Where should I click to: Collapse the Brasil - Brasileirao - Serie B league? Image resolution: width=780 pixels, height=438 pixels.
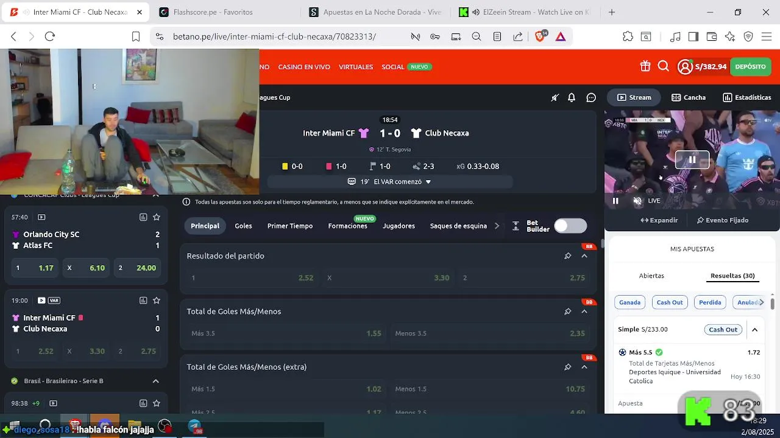coord(155,381)
